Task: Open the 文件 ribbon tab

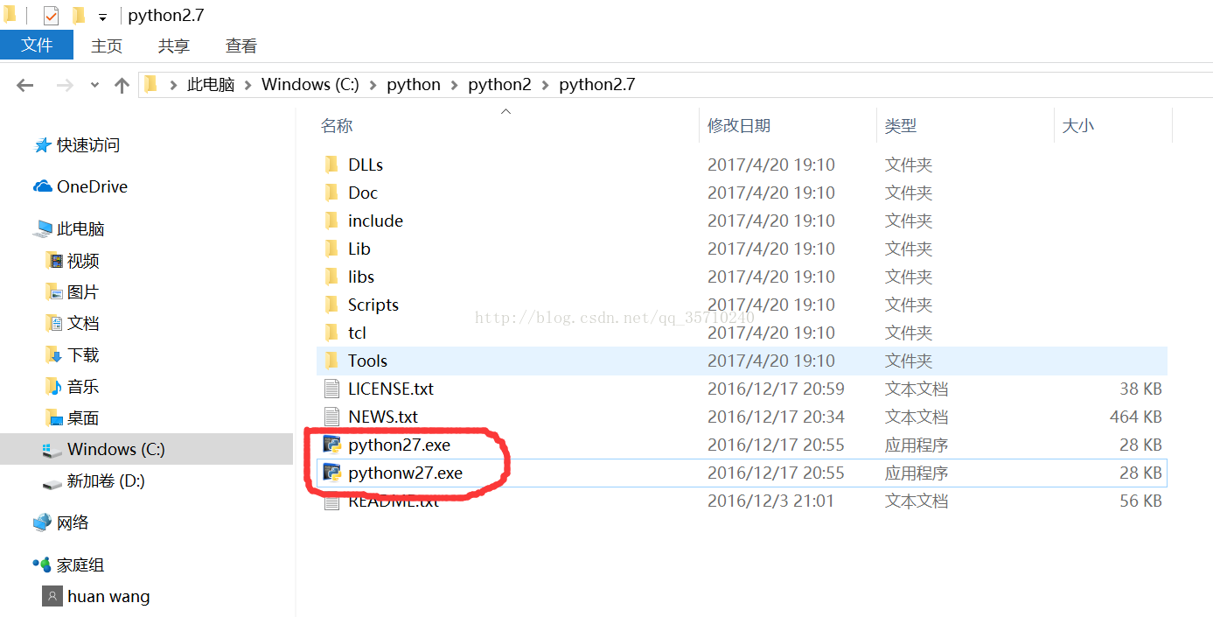Action: (37, 46)
